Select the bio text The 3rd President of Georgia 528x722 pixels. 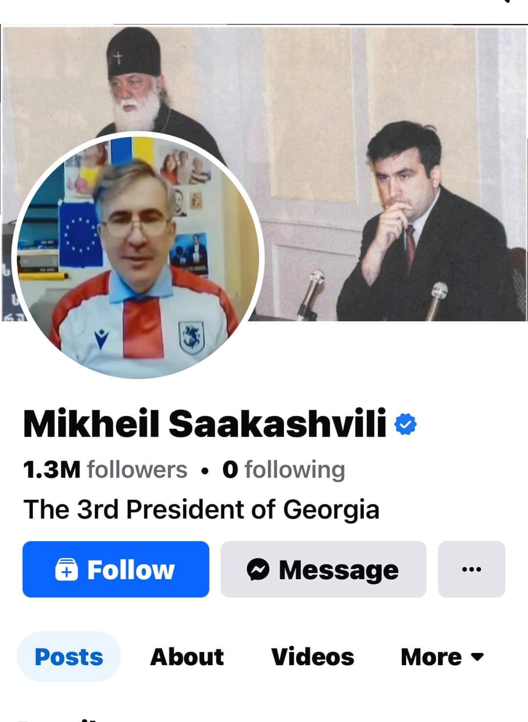(201, 509)
